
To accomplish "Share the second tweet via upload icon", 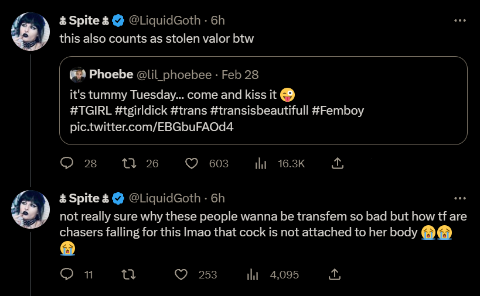I will (335, 274).
